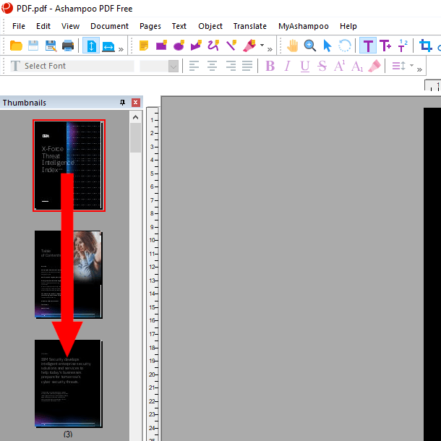Viewport: 441px width, 441px height.
Task: Toggle Strikethrough formatting
Action: pyautogui.click(x=322, y=66)
